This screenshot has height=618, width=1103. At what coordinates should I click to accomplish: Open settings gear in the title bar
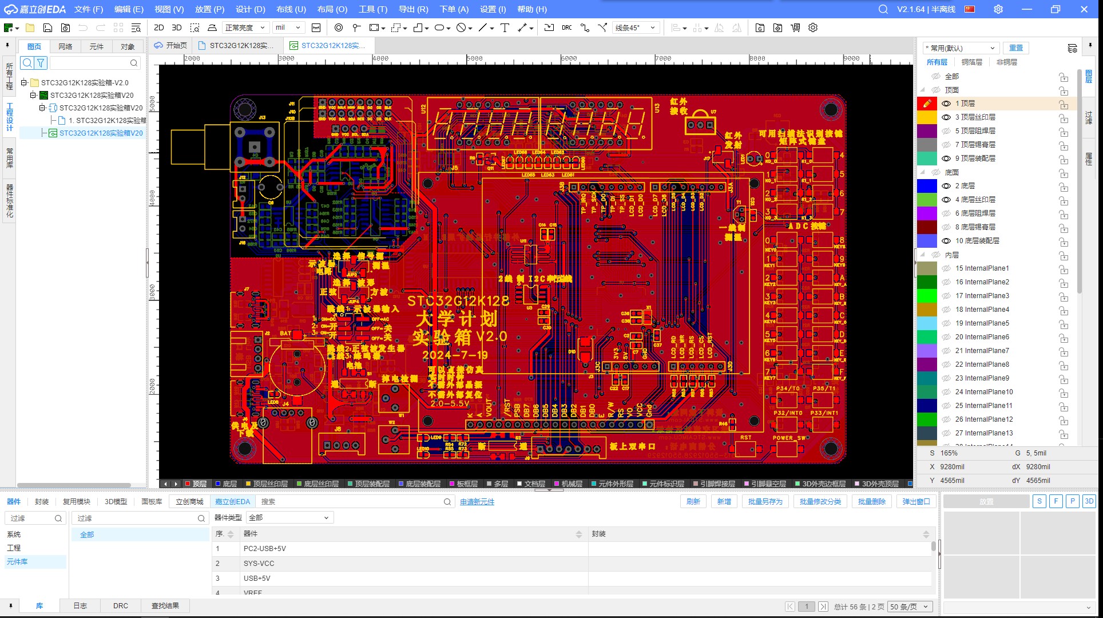click(x=998, y=9)
